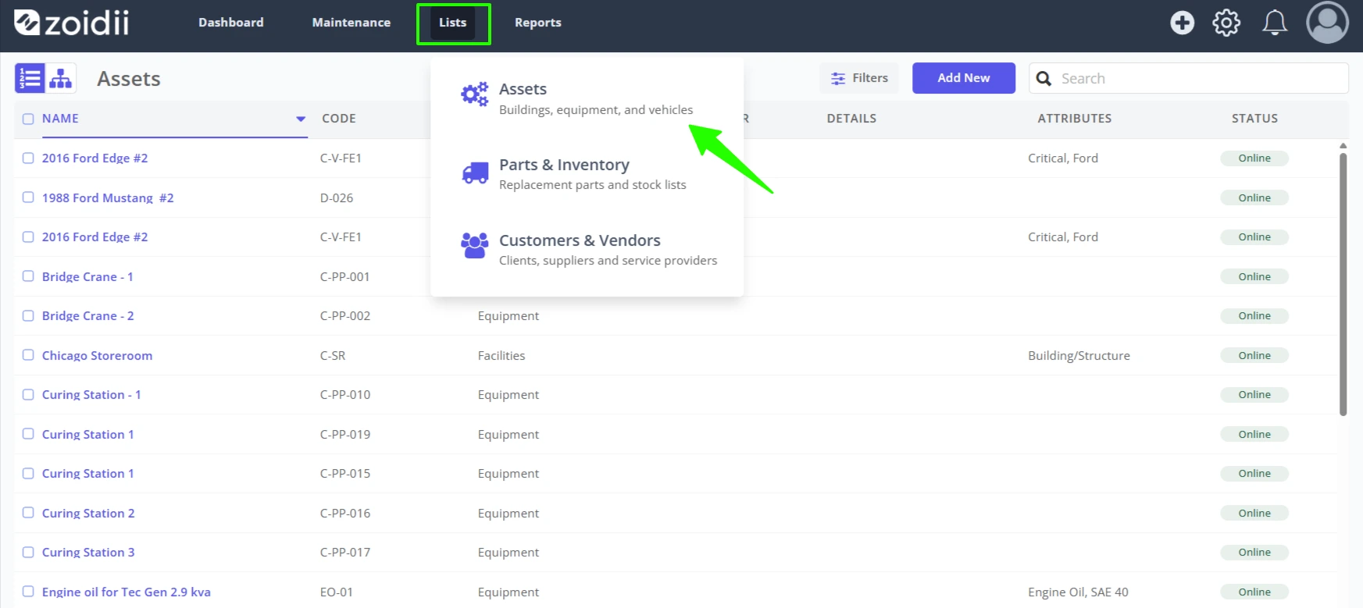Open the settings gear icon
Viewport: 1363px width, 608px height.
pos(1226,23)
